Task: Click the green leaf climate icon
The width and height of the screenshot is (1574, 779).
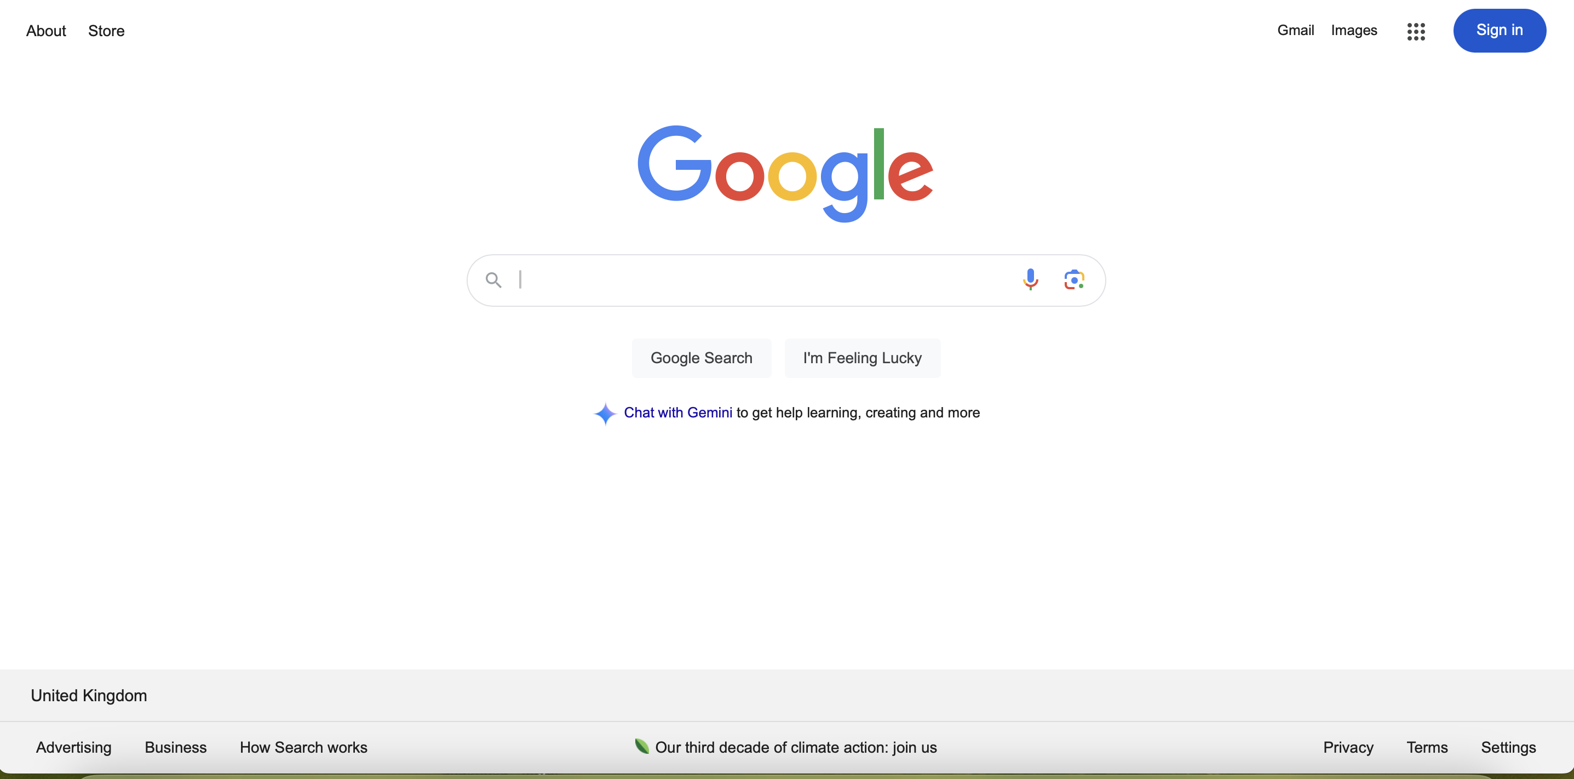Action: [641, 746]
